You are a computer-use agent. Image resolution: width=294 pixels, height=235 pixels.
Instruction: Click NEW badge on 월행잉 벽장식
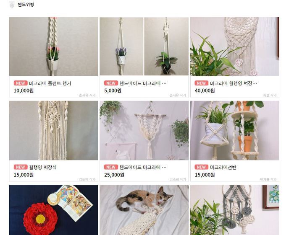(21, 167)
